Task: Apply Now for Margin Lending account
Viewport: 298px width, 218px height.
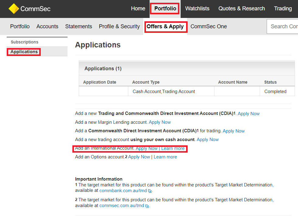Action: click(160, 122)
